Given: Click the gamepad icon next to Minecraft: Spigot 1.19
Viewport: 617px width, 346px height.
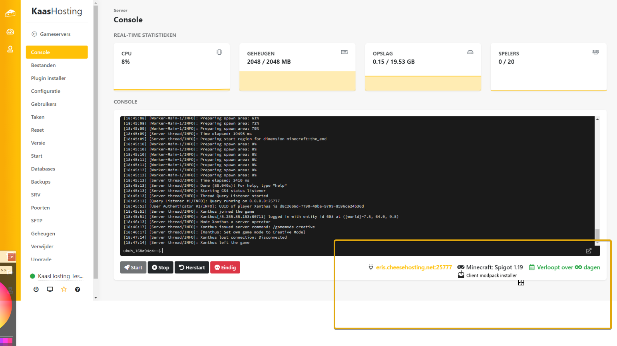Looking at the screenshot, I should (x=461, y=267).
